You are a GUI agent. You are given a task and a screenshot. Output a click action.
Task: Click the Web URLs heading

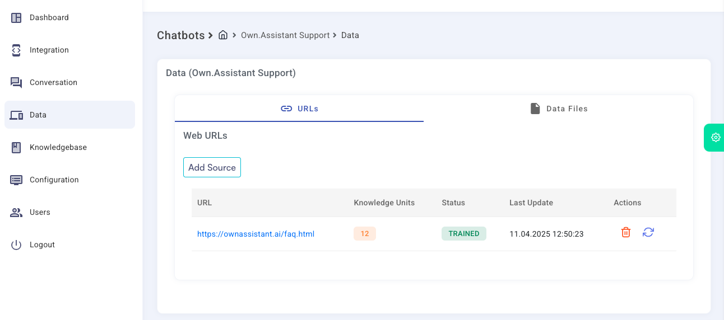click(x=205, y=135)
